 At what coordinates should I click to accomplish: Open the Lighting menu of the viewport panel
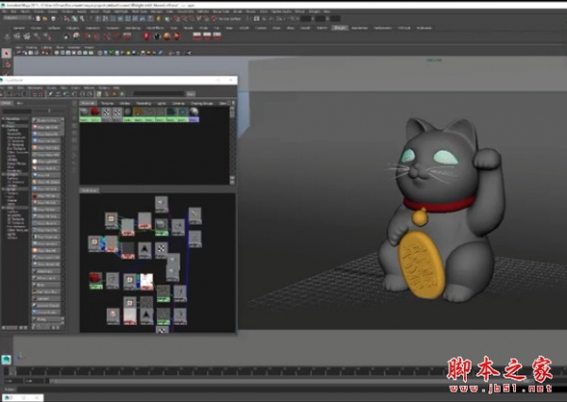[x=46, y=47]
